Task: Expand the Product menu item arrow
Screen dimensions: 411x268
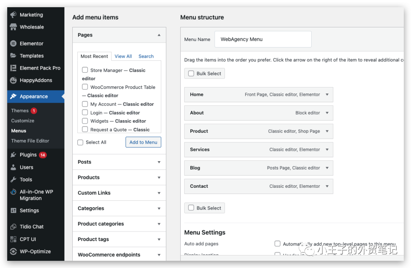Action: tap(327, 131)
